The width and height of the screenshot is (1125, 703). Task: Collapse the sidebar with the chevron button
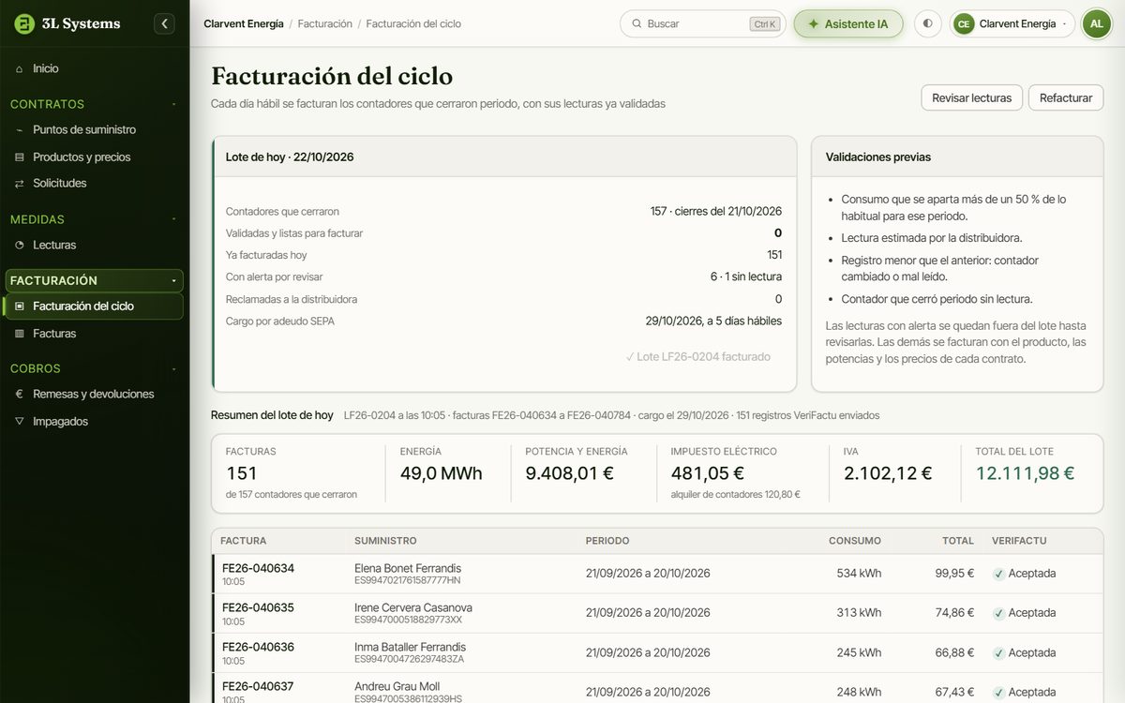(x=164, y=23)
